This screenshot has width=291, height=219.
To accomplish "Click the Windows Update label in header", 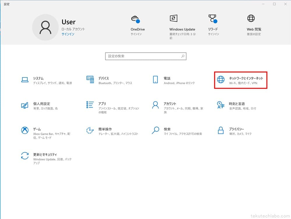I will point(182,29).
